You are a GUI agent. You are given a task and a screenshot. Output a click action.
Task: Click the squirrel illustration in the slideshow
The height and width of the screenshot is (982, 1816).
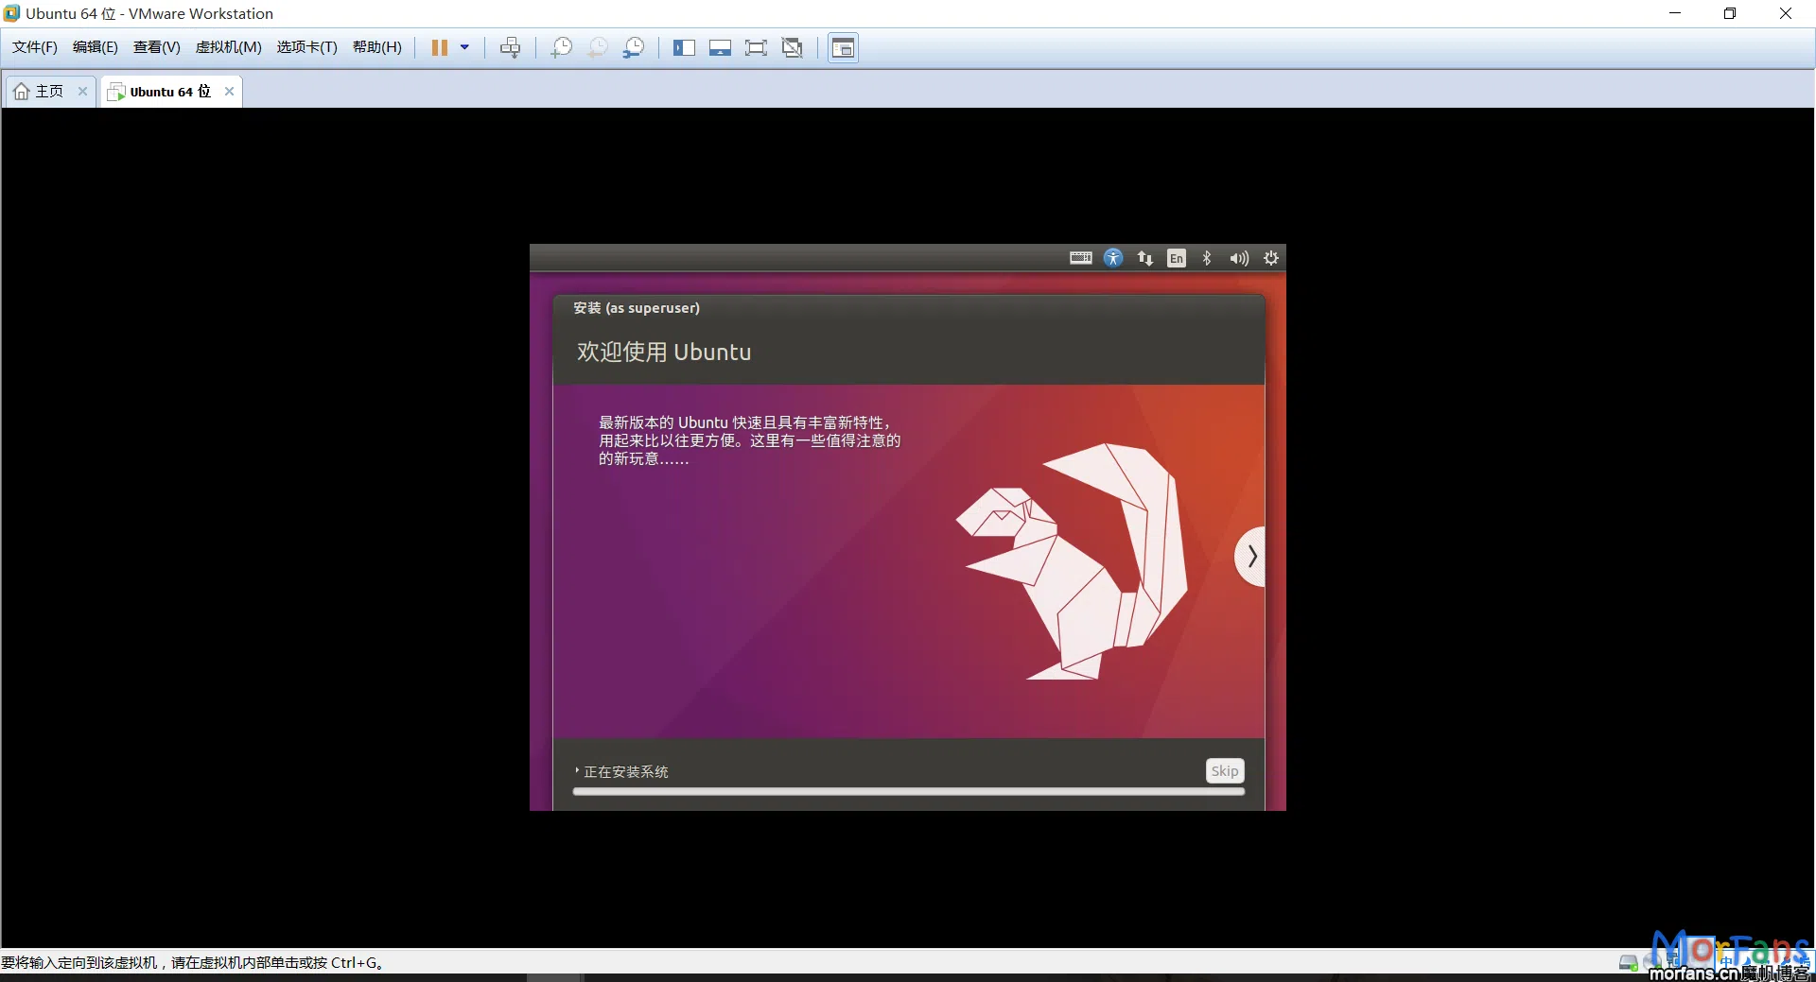click(x=1072, y=560)
